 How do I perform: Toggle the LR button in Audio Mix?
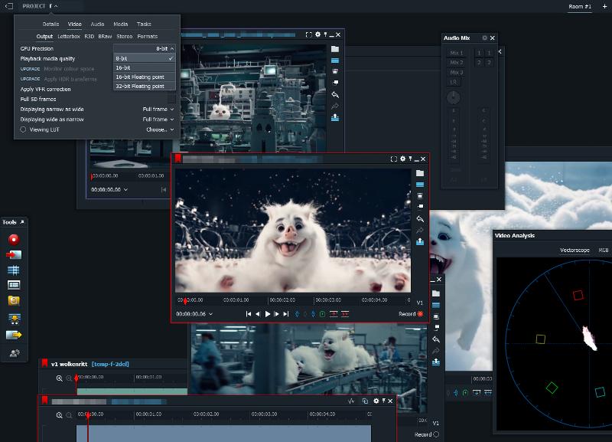[453, 82]
